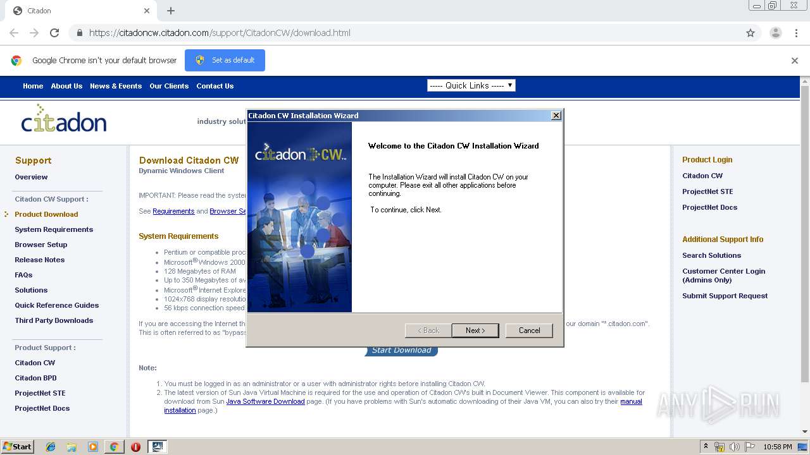Open the Release Notes link

(x=40, y=260)
